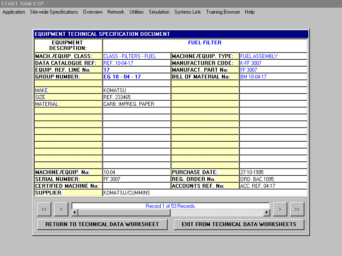This screenshot has width=342, height=256.
Task: Click the equip. ref. line value 17
Action: 136,70
